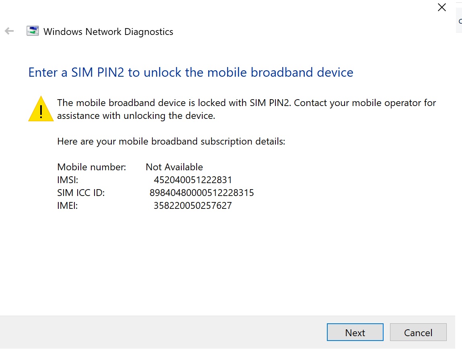
Task: Click the Not Available mobile number text
Action: point(174,167)
